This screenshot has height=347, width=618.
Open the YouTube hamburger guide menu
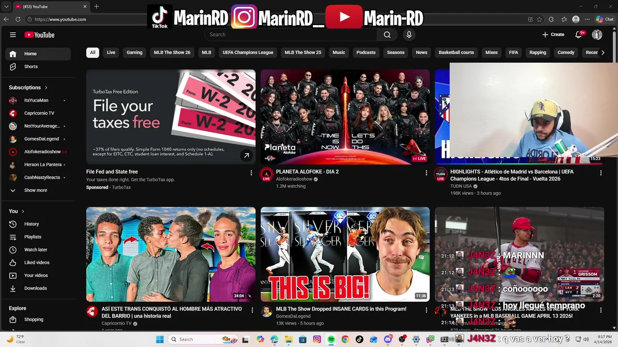(x=13, y=35)
